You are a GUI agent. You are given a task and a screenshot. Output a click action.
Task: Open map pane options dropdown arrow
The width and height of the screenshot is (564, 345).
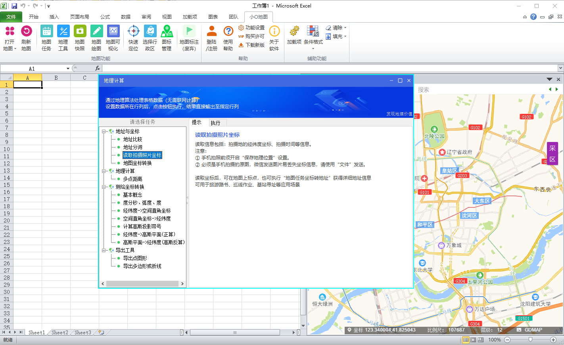[549, 79]
